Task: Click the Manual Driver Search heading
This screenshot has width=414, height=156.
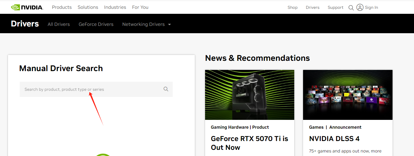Action: coord(61,68)
